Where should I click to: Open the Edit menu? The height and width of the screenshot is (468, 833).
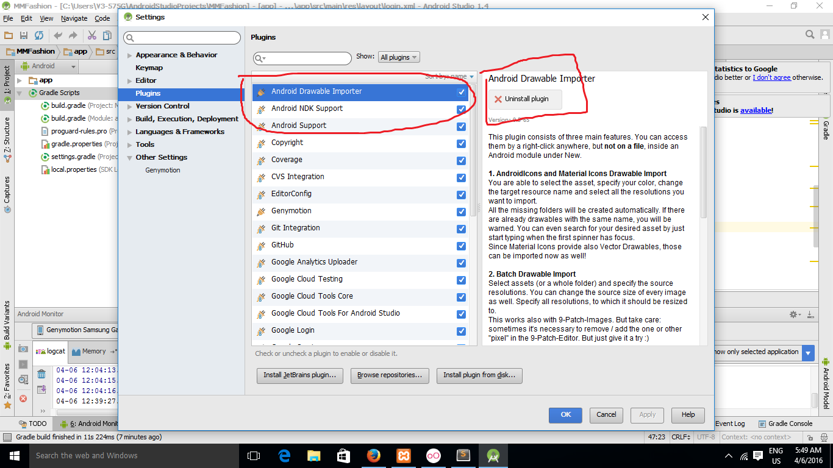click(26, 18)
